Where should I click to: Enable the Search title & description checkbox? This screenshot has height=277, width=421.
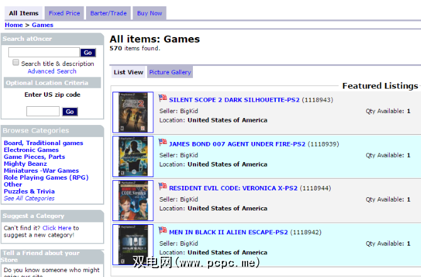pyautogui.click(x=16, y=63)
